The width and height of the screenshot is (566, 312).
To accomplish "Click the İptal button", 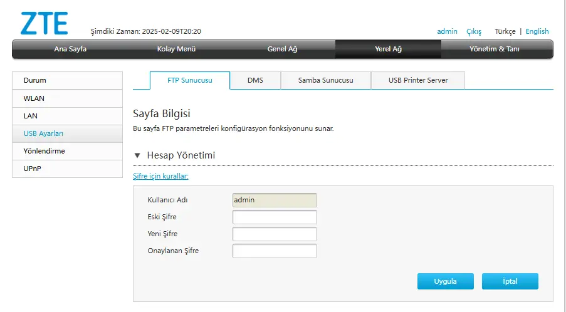I will (510, 281).
